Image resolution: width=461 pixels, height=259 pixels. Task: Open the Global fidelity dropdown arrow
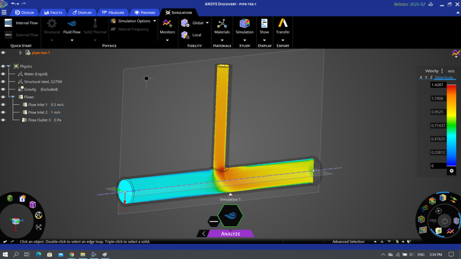point(207,23)
